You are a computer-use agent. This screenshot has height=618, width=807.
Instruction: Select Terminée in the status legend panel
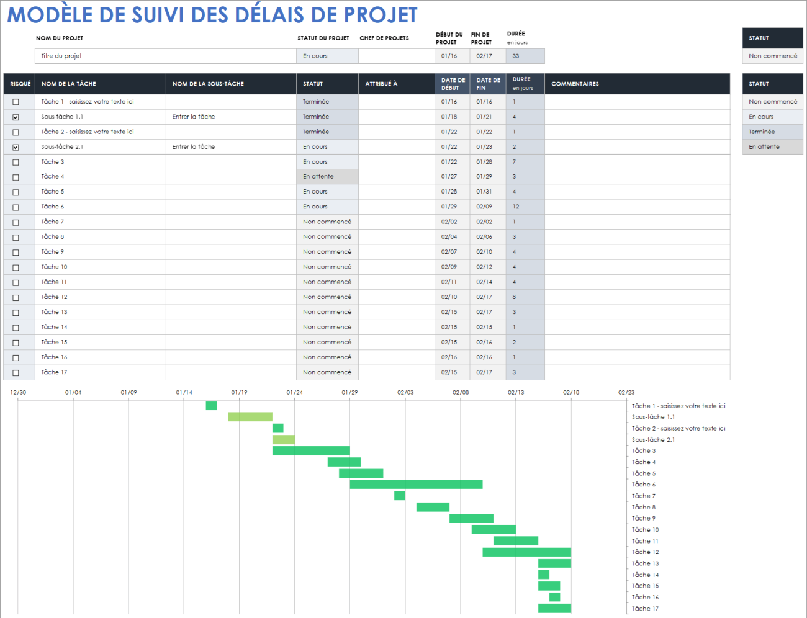pyautogui.click(x=772, y=132)
